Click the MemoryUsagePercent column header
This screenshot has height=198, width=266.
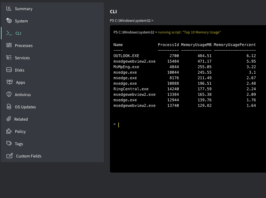click(235, 45)
